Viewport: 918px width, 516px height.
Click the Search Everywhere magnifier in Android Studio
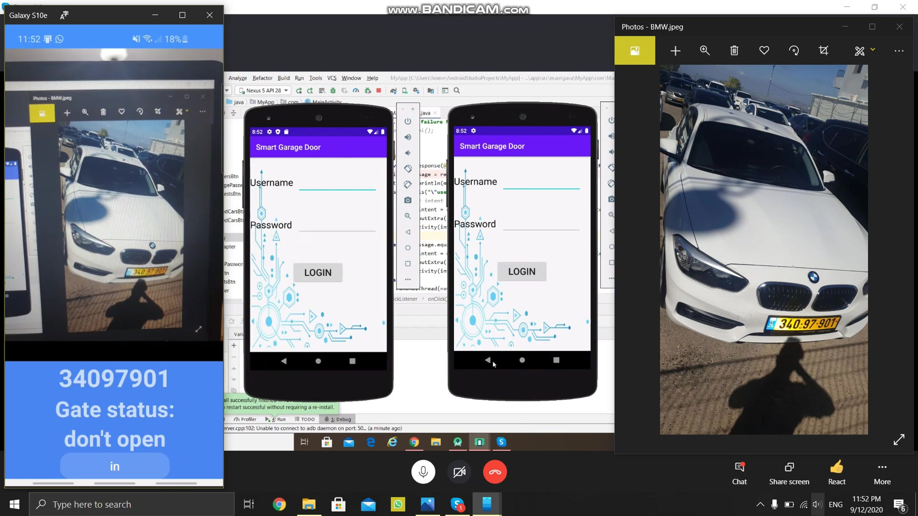[x=457, y=91]
